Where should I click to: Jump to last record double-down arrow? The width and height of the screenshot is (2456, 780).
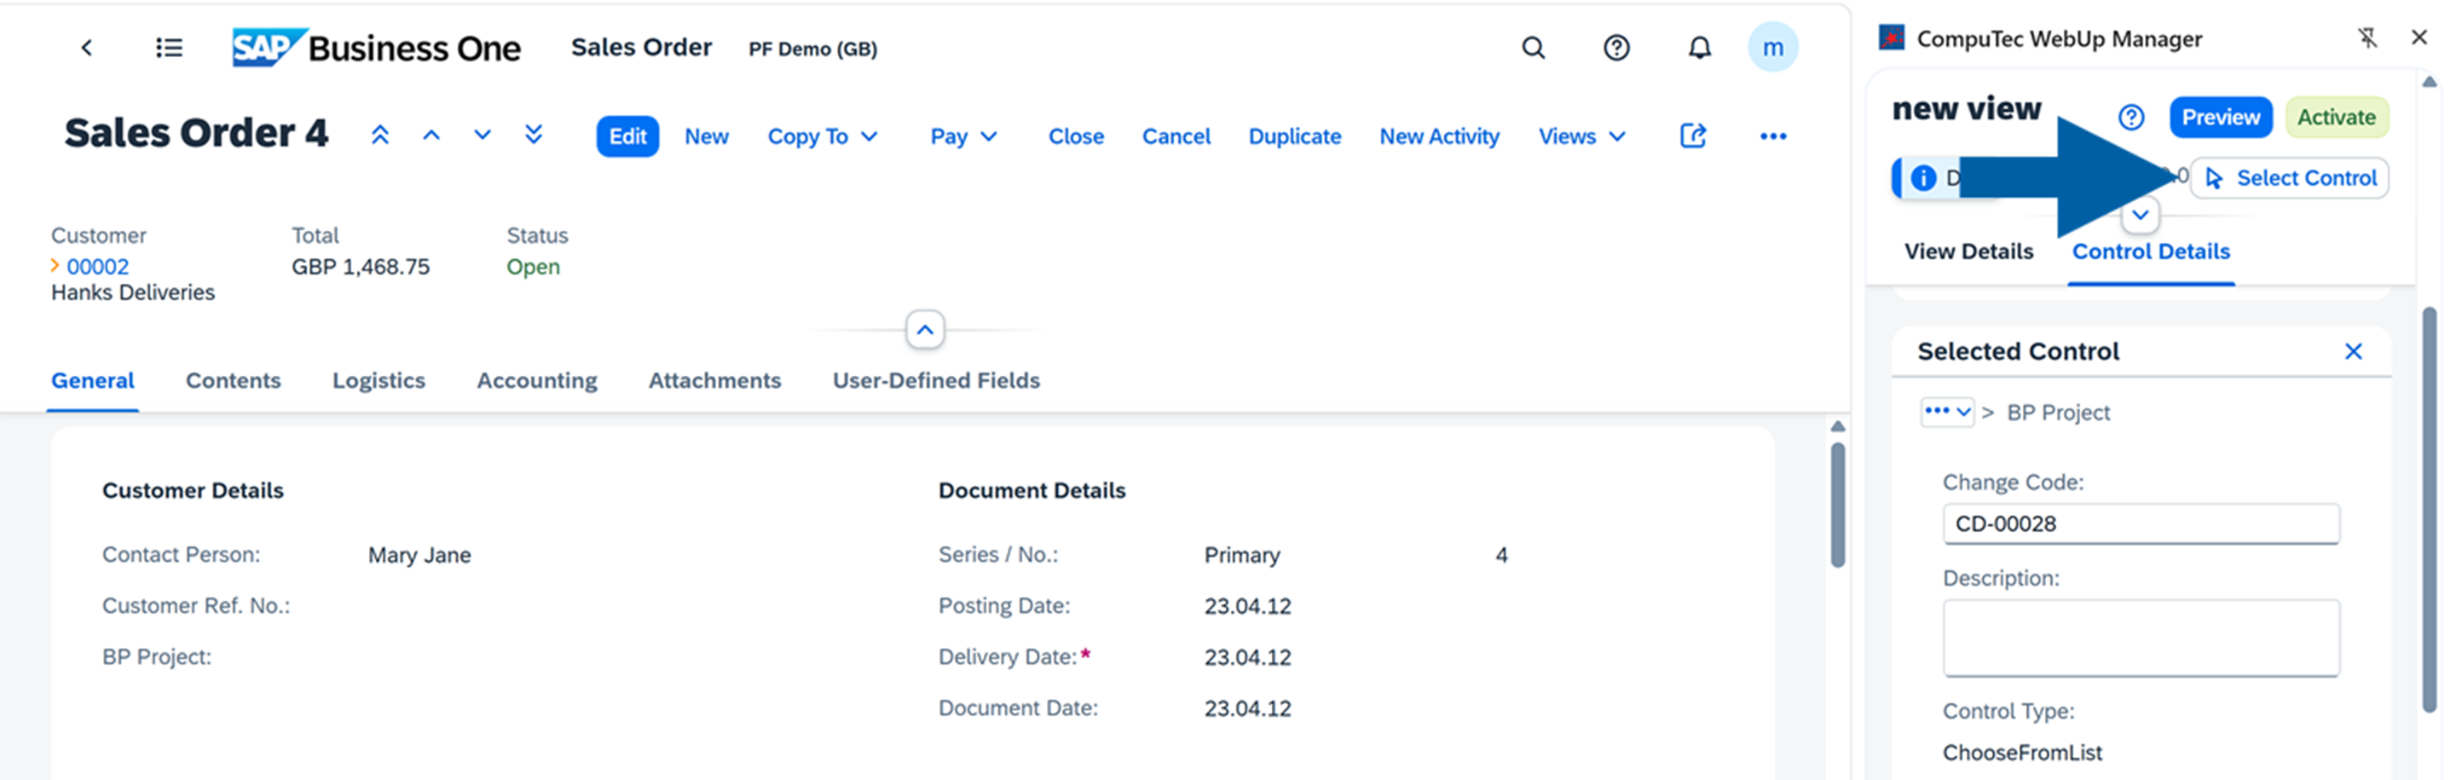click(534, 136)
